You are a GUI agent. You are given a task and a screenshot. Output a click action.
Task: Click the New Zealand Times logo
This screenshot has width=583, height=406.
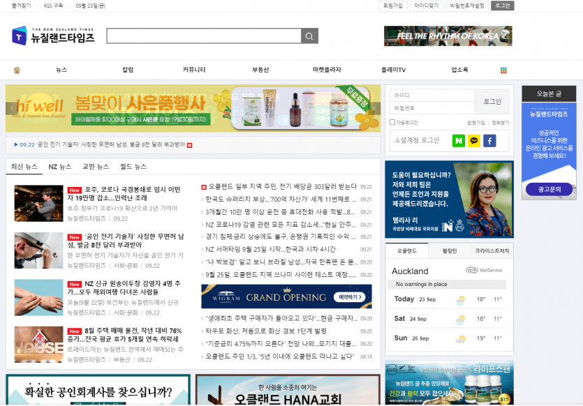[x=53, y=36]
